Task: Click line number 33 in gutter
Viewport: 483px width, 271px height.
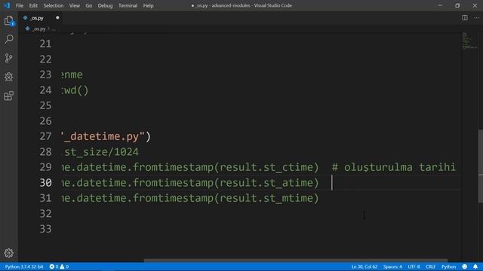Action: pos(45,229)
